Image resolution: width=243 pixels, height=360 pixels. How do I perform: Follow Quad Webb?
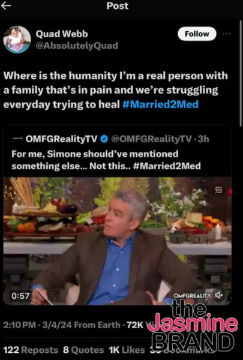pos(197,34)
